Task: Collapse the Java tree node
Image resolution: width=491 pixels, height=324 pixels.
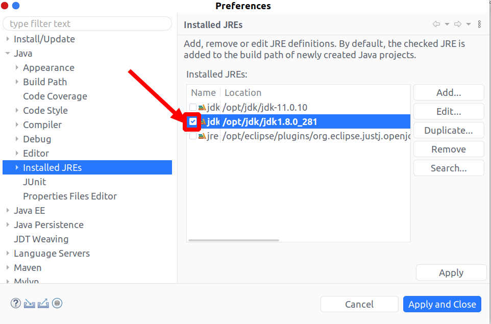Action: pos(8,54)
